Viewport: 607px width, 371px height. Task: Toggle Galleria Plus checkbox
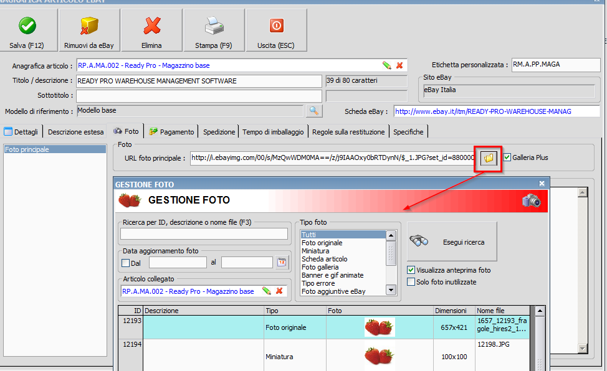pyautogui.click(x=507, y=157)
